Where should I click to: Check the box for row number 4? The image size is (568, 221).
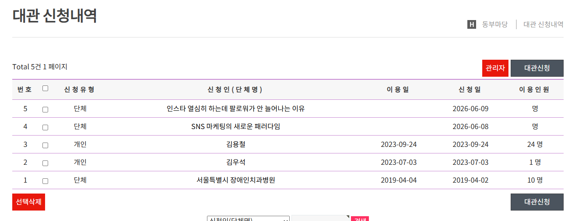pyautogui.click(x=45, y=128)
